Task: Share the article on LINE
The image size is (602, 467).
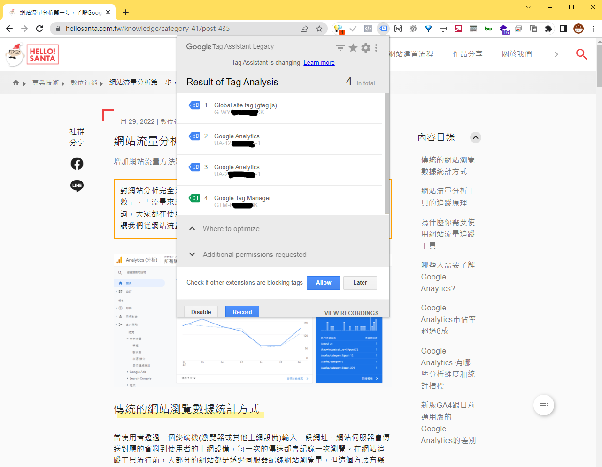Action: point(77,186)
